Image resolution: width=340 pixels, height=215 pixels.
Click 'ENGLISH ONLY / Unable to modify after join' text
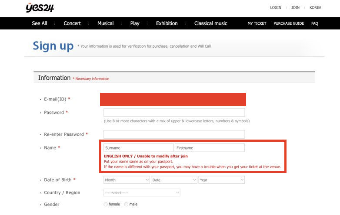point(146,156)
